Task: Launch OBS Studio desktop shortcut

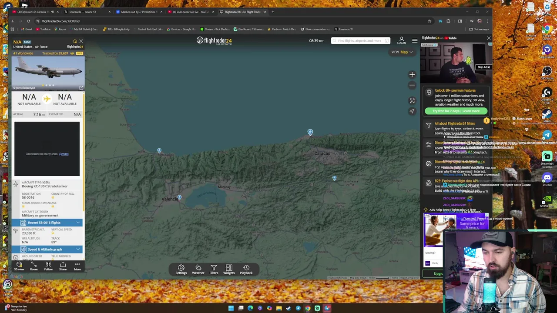Action: pos(547,72)
